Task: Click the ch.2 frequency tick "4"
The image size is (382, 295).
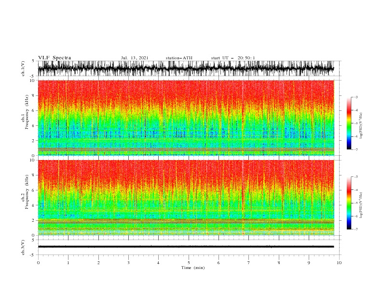Action: tap(33, 205)
